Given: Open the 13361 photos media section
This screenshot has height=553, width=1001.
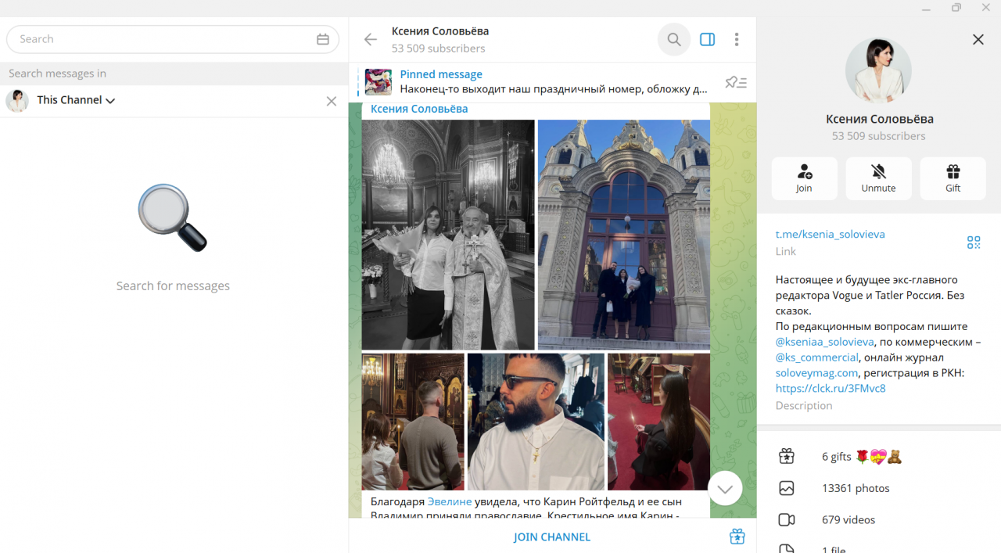Looking at the screenshot, I should click(x=856, y=488).
